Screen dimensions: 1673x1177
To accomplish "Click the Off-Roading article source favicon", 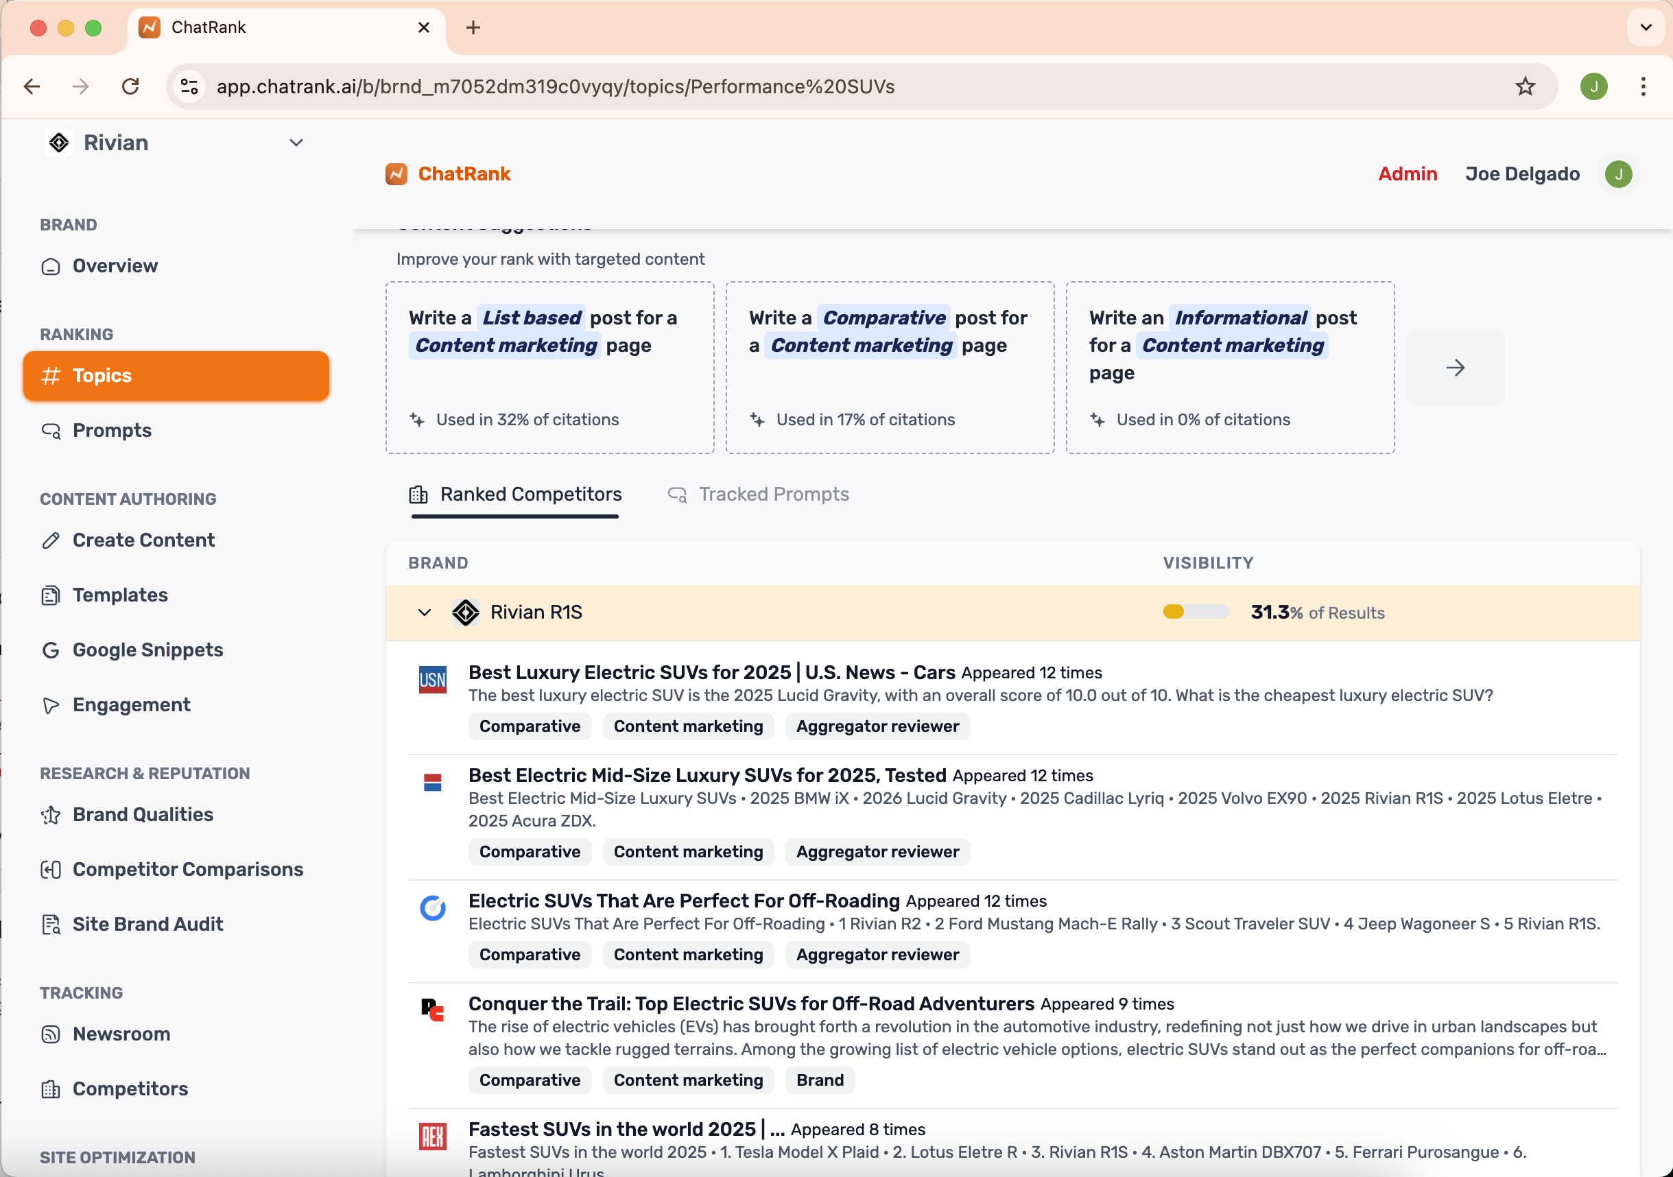I will click(433, 908).
